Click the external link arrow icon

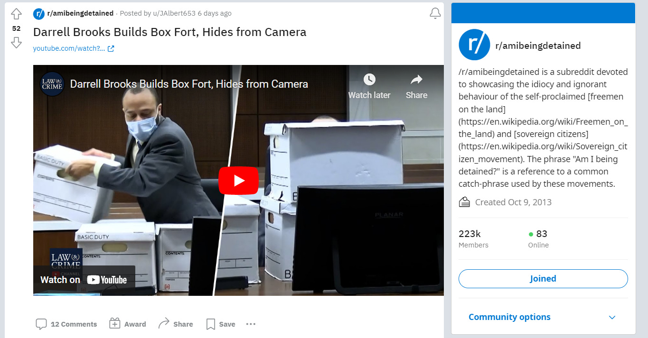click(111, 48)
